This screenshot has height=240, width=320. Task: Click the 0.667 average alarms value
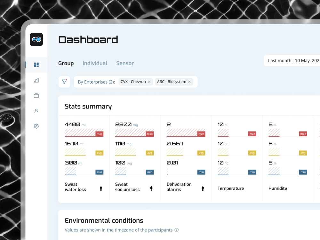[x=175, y=144]
